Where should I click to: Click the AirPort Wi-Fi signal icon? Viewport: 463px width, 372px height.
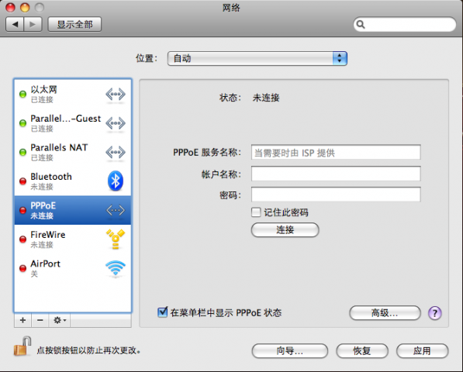(116, 268)
